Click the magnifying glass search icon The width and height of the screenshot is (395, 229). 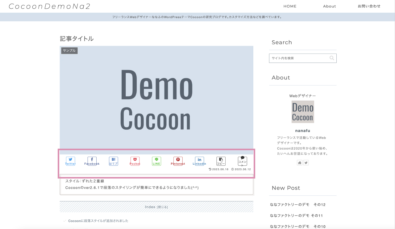click(331, 58)
